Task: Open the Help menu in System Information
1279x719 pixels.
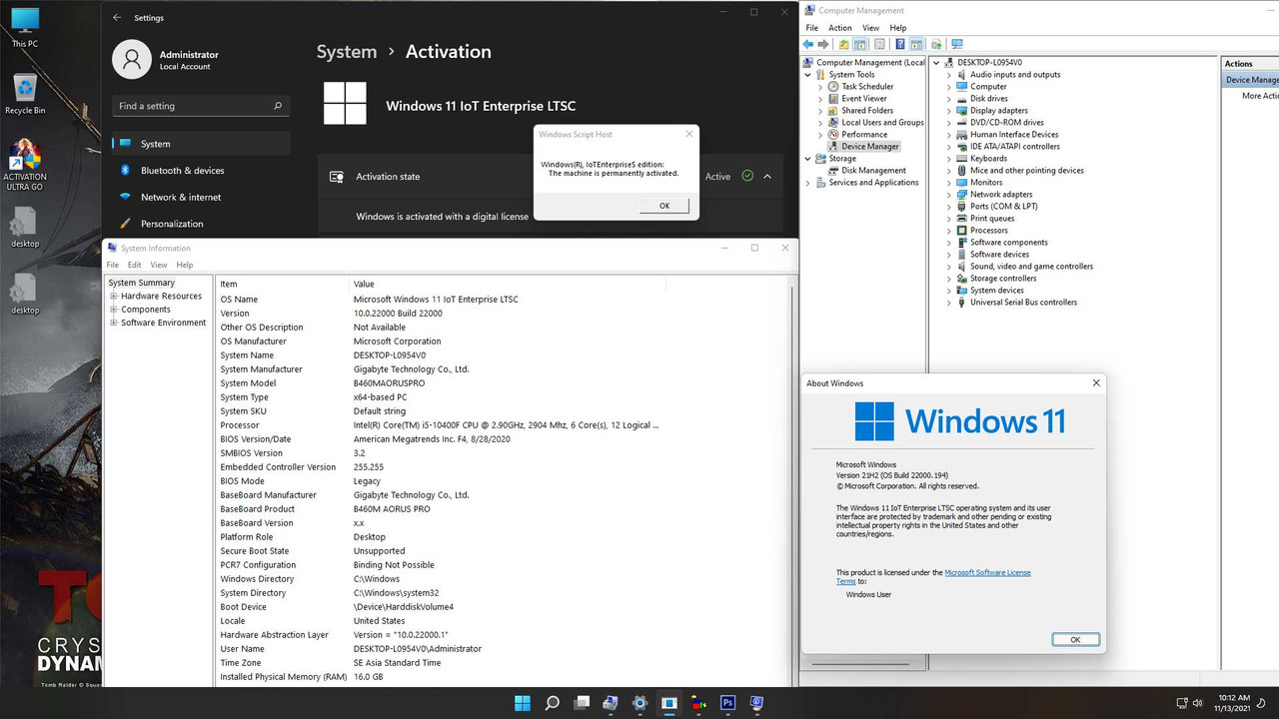Action: tap(185, 265)
